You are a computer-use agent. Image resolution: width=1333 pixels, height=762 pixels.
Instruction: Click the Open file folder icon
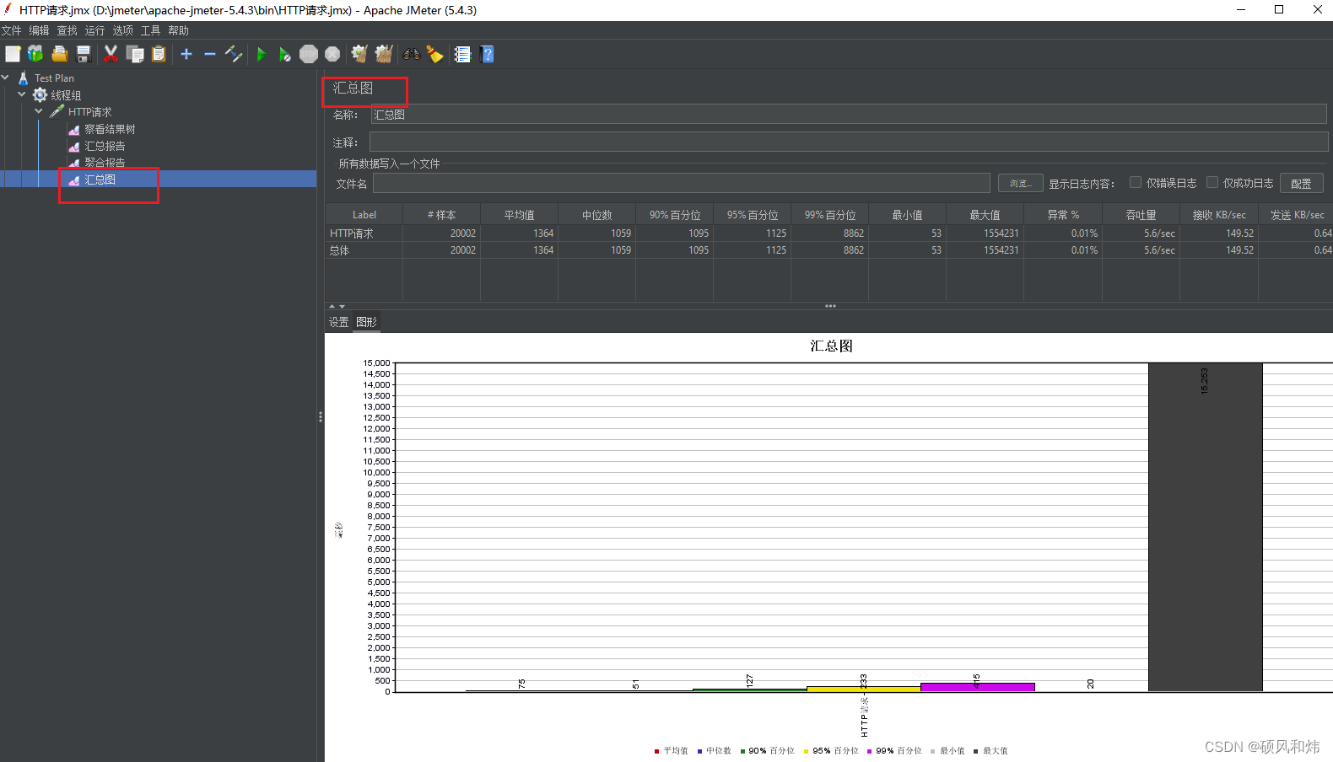(x=59, y=54)
